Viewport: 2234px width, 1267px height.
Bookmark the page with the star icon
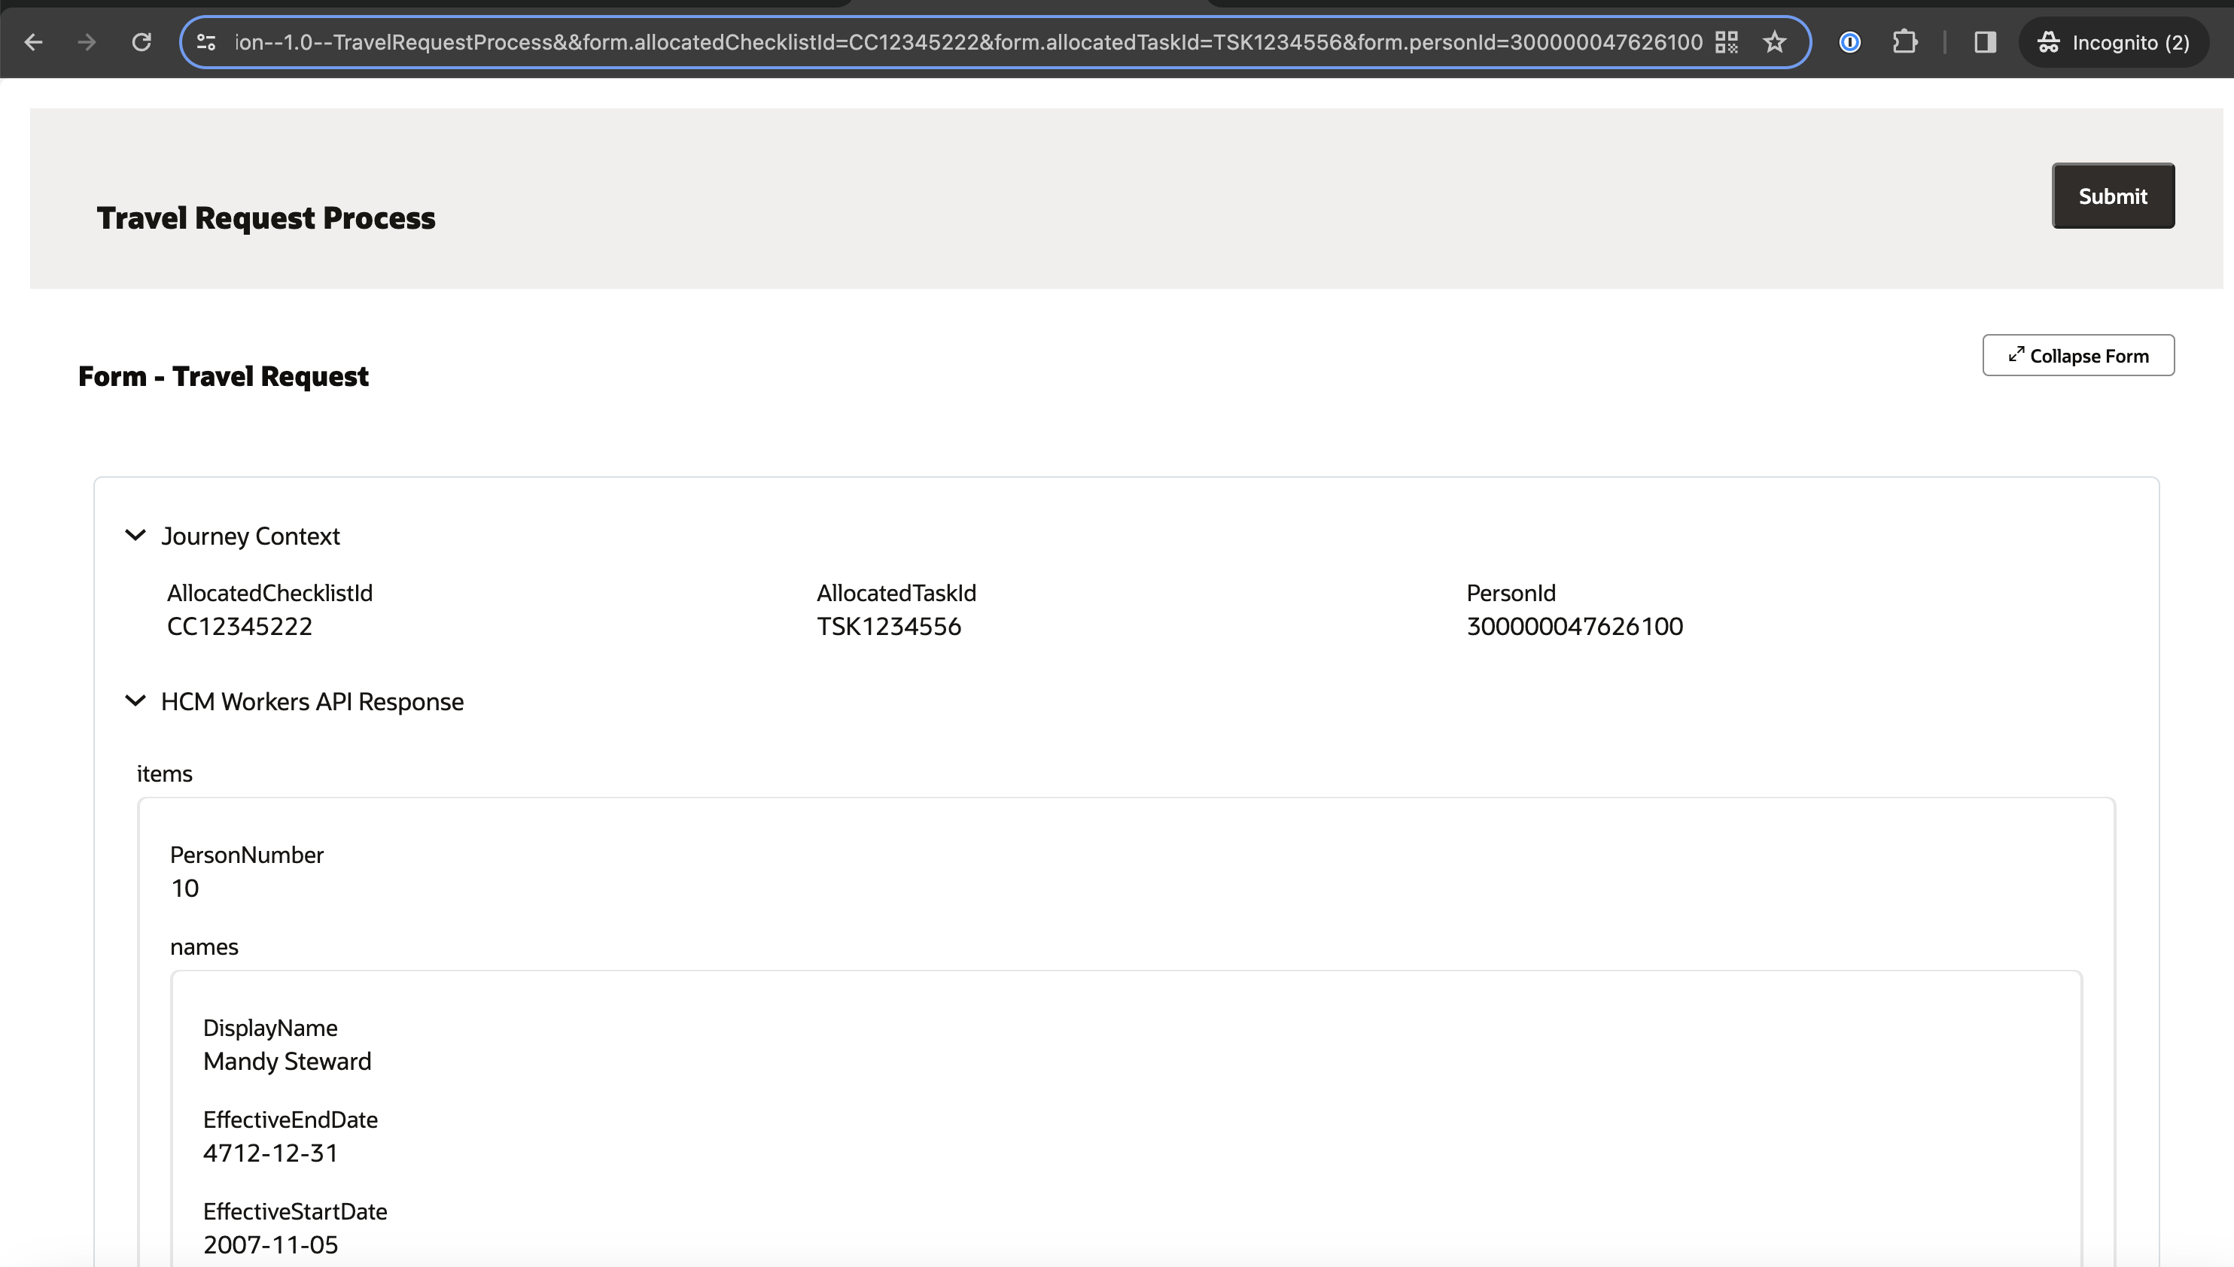1775,41
